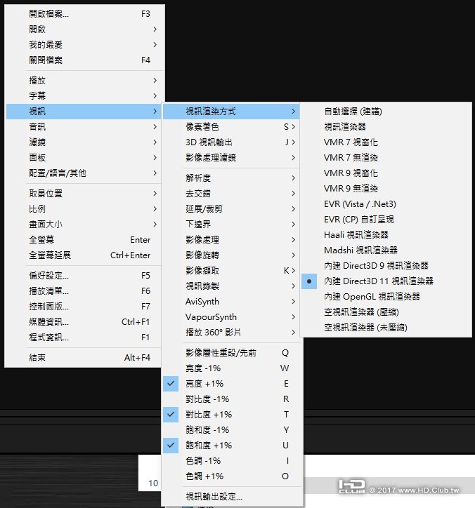Click 影像屬性重設/先前 to reset
The image size is (475, 508).
point(233,353)
